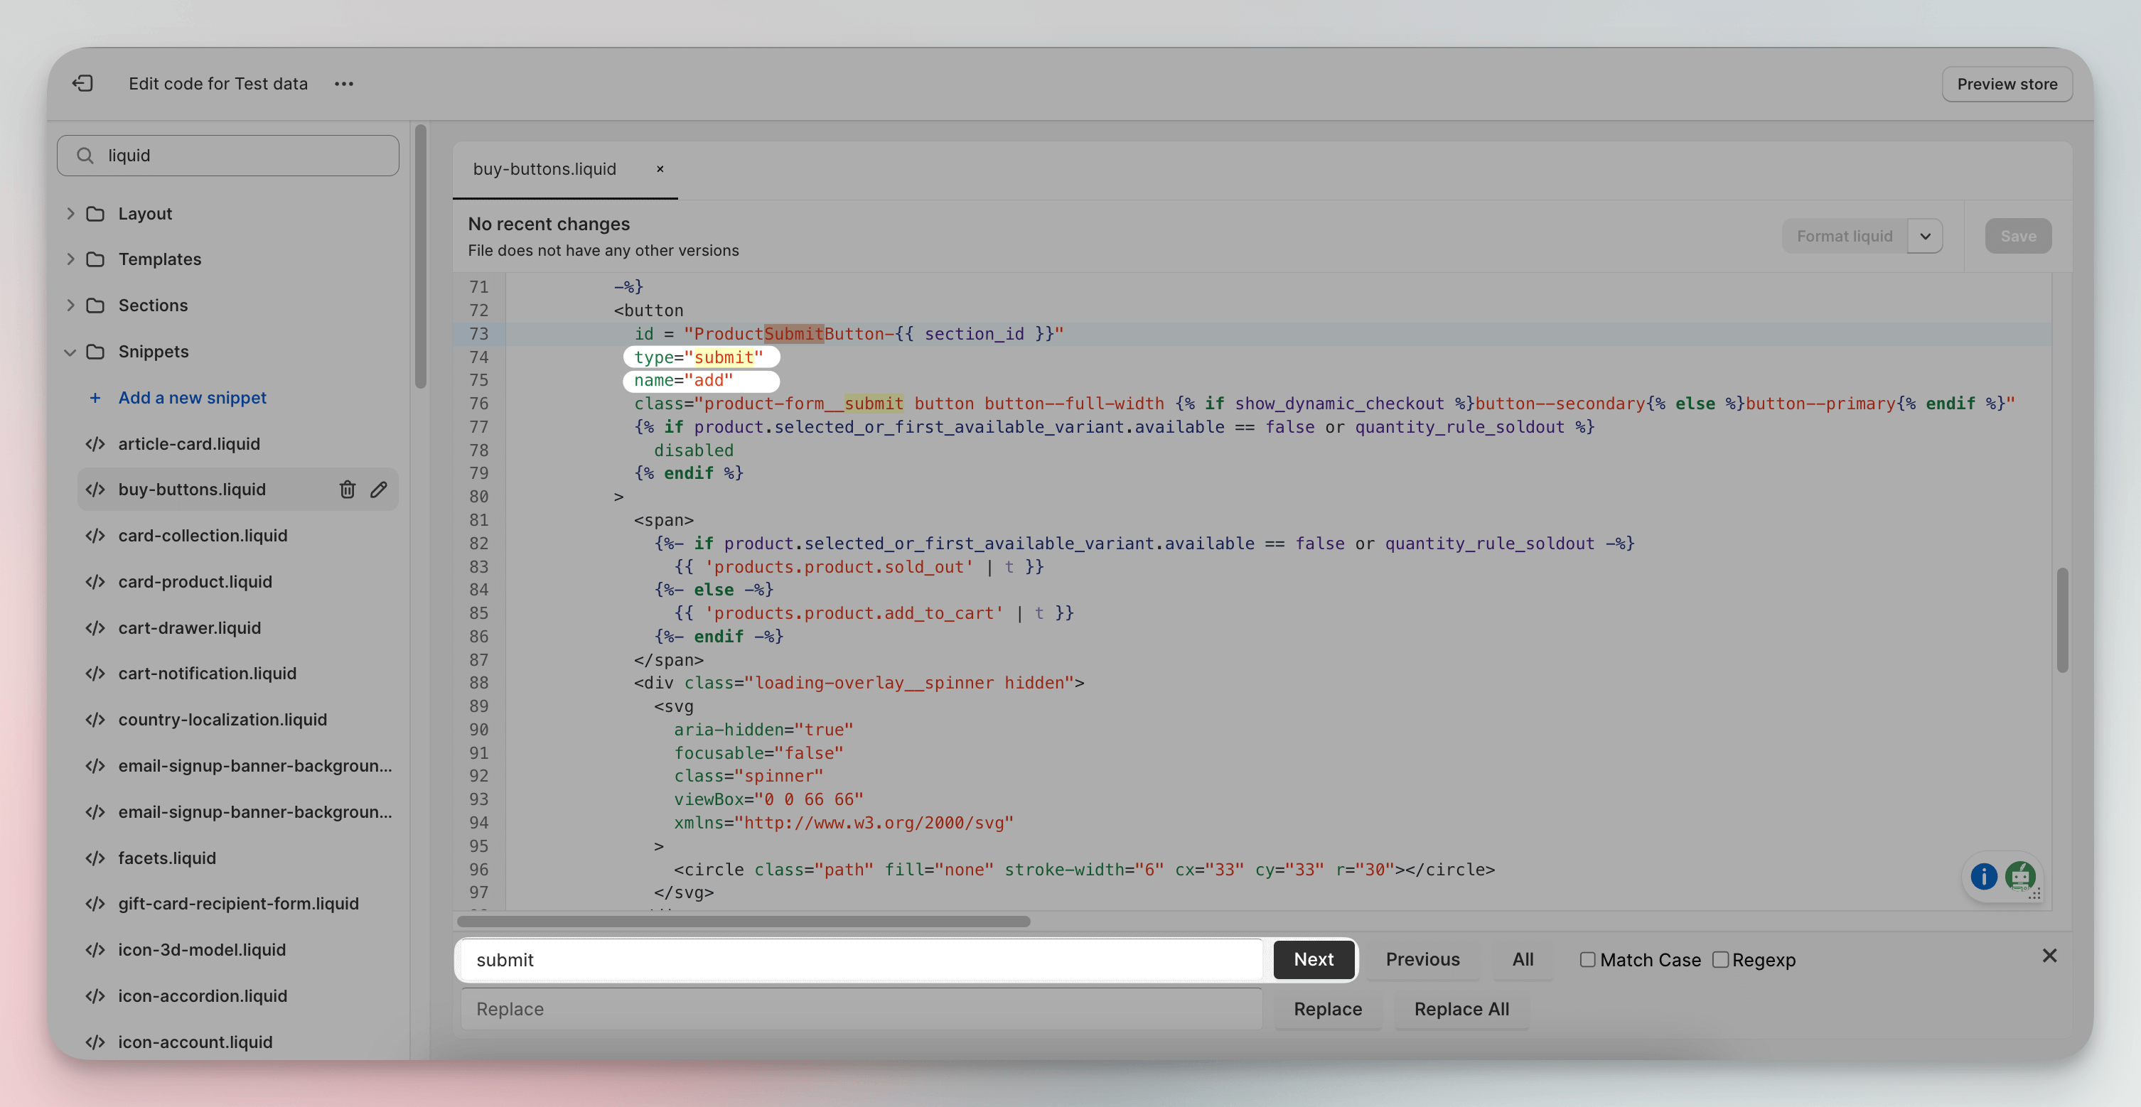The height and width of the screenshot is (1107, 2141).
Task: Click the info icon in the bottom right
Action: [1985, 877]
